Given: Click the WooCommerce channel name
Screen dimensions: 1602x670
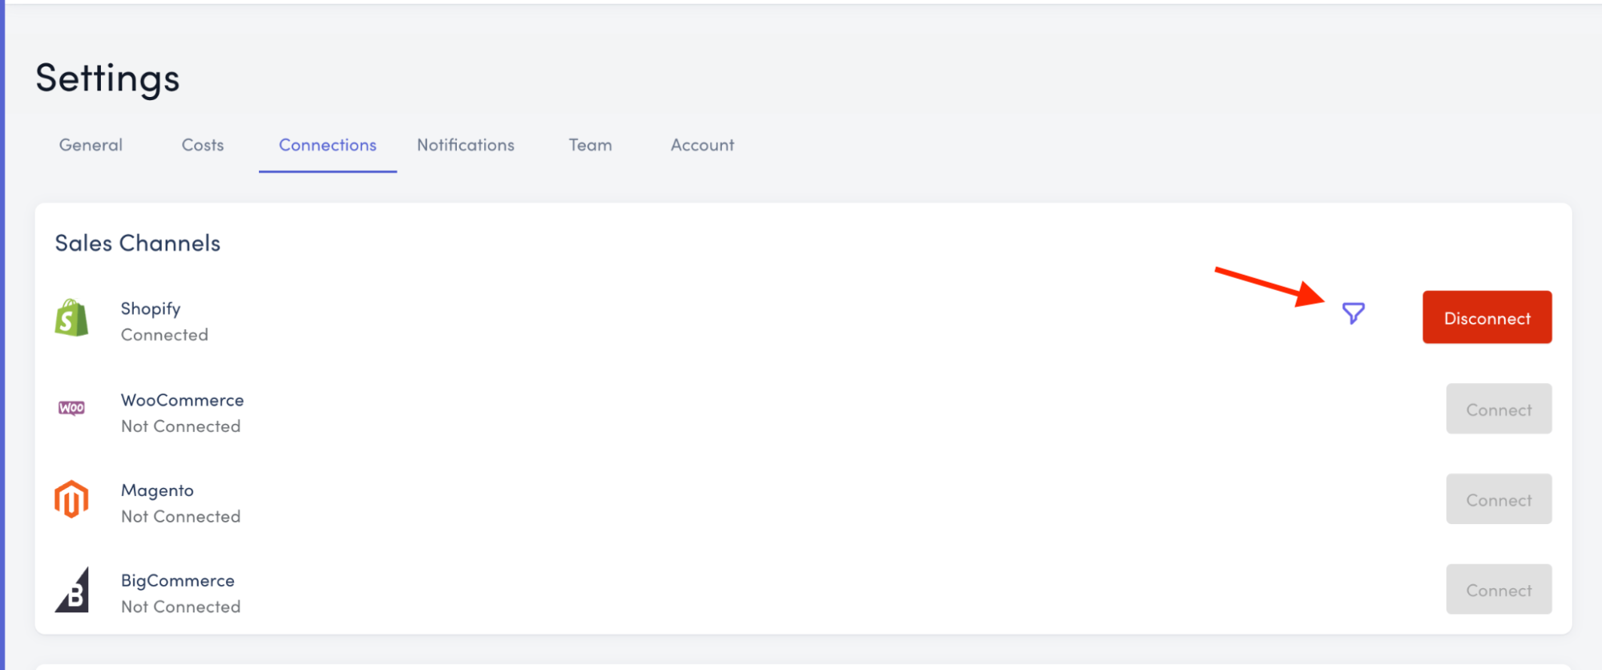Looking at the screenshot, I should [182, 400].
